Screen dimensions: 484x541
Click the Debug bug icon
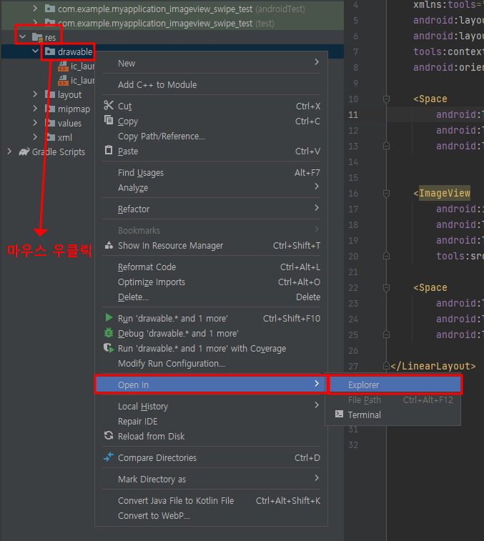[x=109, y=332]
